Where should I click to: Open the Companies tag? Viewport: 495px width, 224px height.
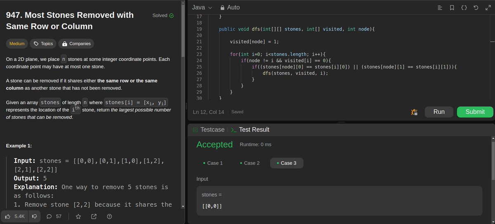(76, 43)
